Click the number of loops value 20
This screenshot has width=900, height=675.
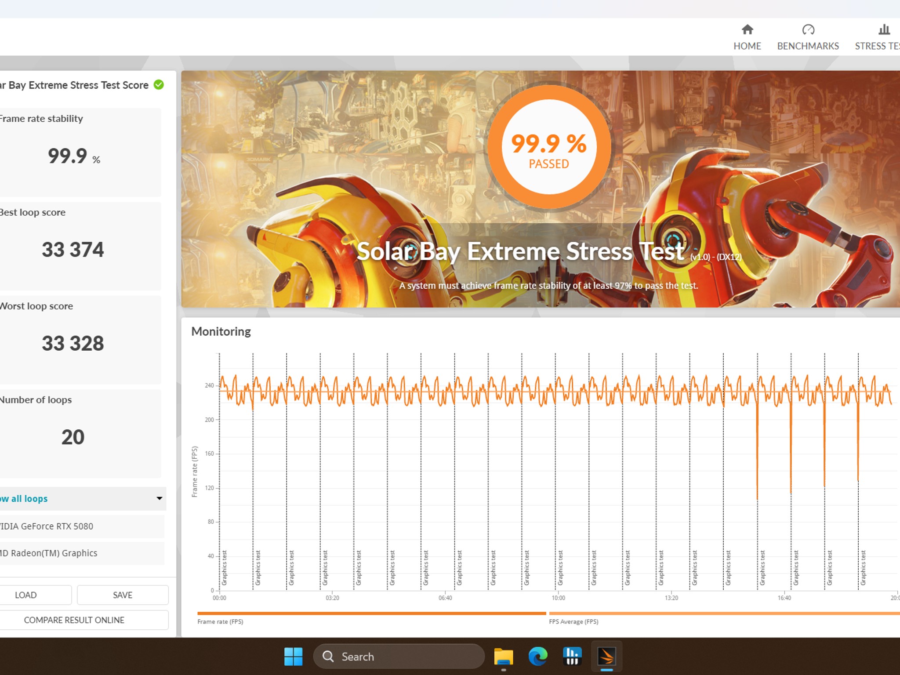click(73, 437)
